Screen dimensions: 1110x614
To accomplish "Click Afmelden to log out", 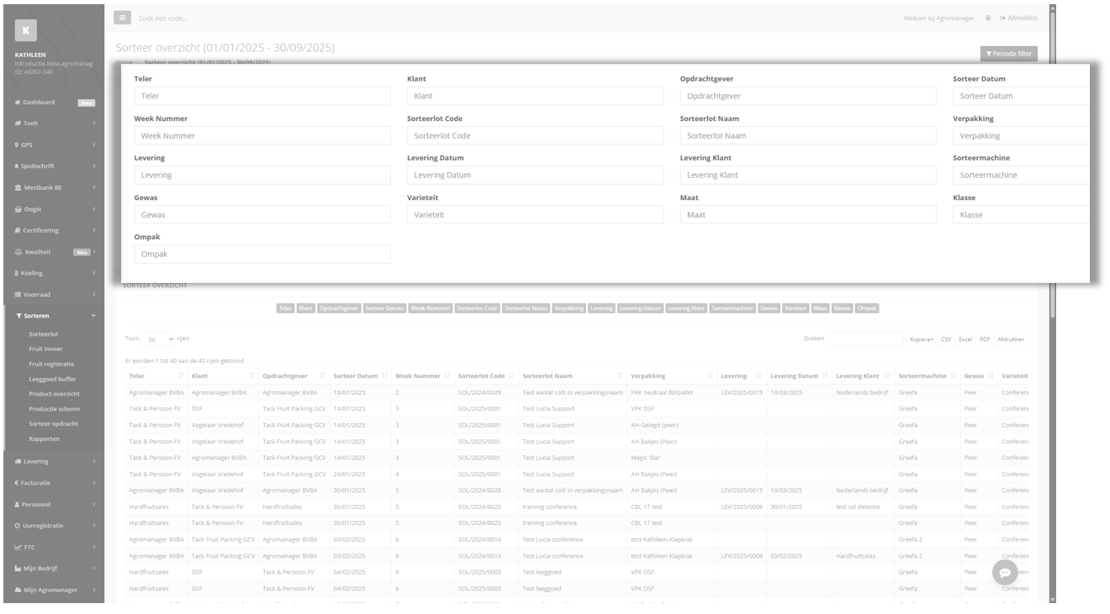I will point(1019,18).
